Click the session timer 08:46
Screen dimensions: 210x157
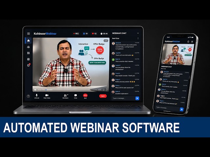[104, 34]
